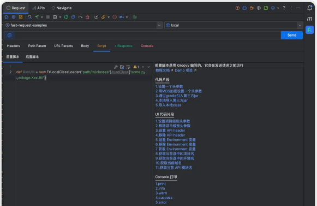
Task: Click the orange coffee cup icon
Action: point(252,8)
